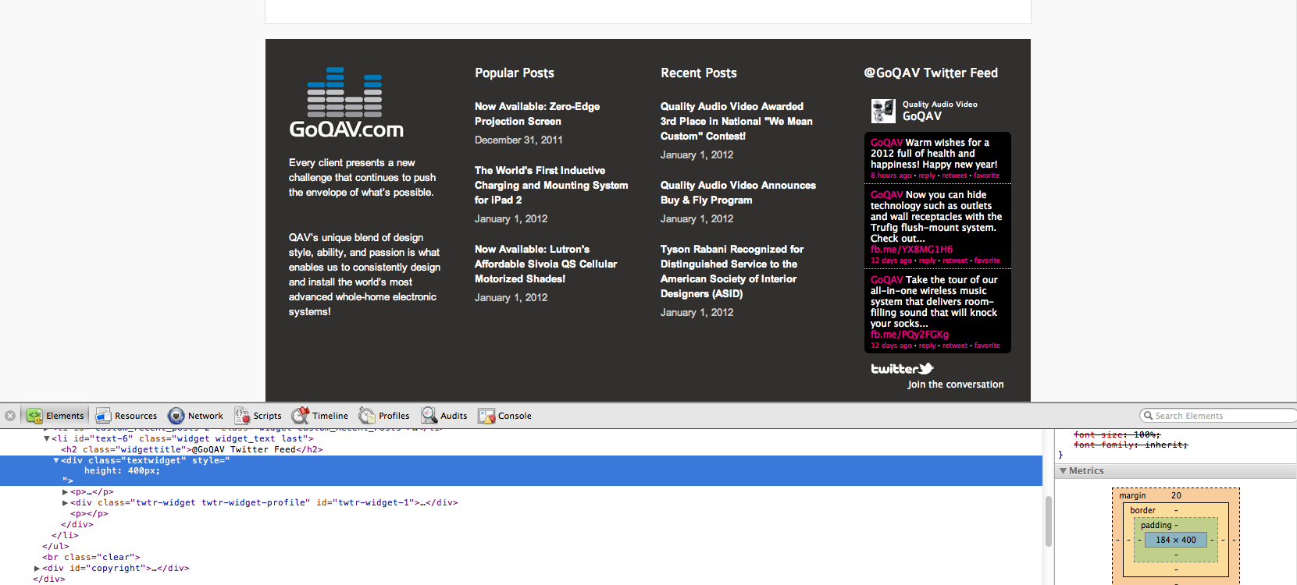Screen dimensions: 1297x585
Task: Collapse the selected div class="textwidget" node
Action: (x=56, y=461)
